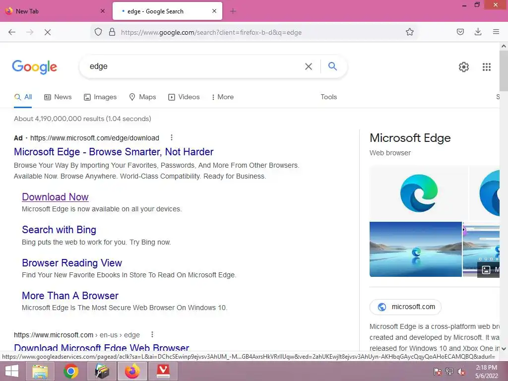Open a new tab with plus button
Image resolution: width=508 pixels, height=381 pixels.
click(x=233, y=11)
